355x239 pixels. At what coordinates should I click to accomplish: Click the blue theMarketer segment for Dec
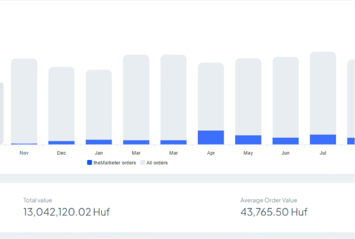pos(61,143)
